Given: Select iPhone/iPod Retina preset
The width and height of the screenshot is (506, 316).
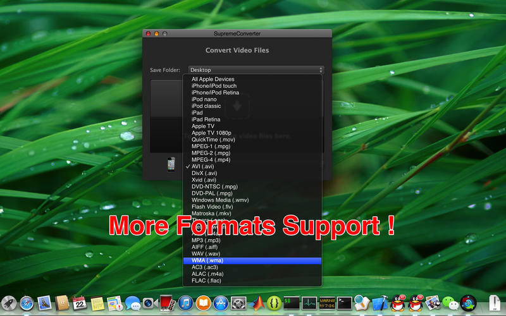Looking at the screenshot, I should tap(252, 92).
